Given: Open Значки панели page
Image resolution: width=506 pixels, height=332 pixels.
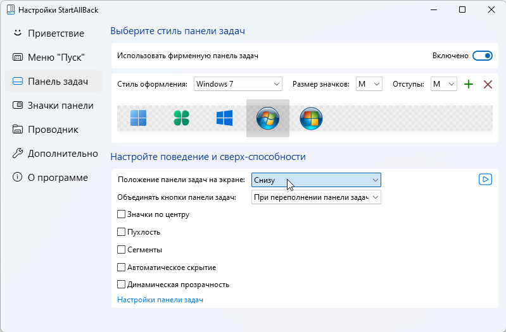Looking at the screenshot, I should tap(54, 106).
